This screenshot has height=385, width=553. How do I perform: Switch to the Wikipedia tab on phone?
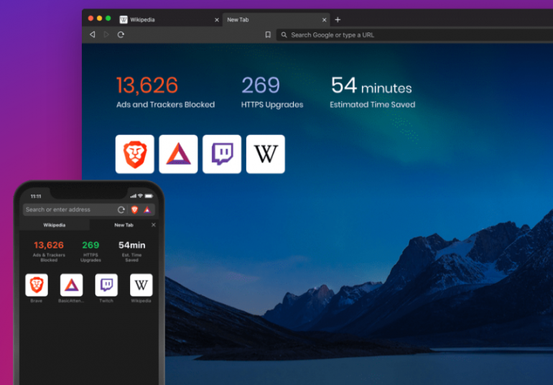click(55, 225)
